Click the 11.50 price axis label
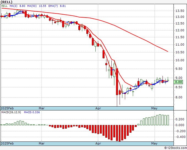Screen dimensions: 187x150 (x=180, y=37)
